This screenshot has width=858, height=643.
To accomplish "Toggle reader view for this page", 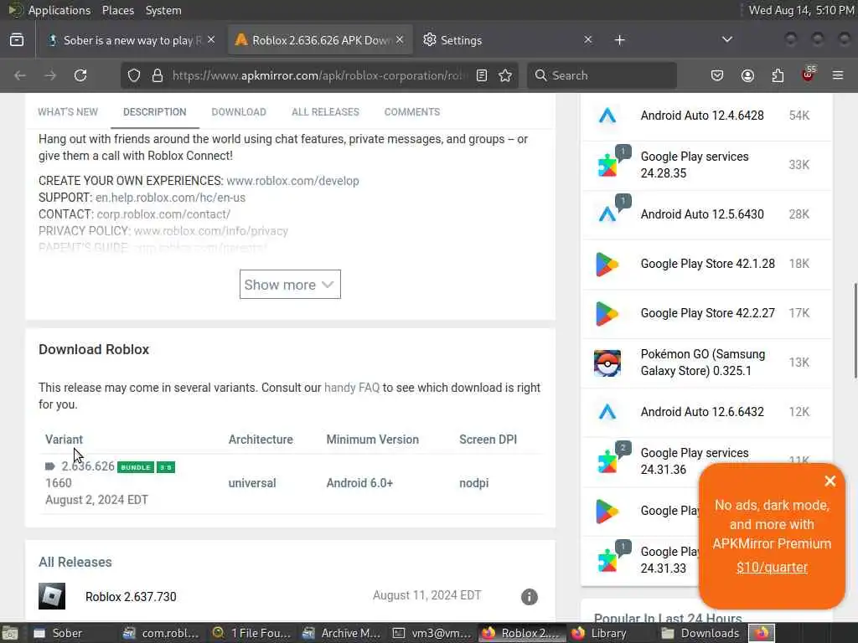I will (482, 75).
